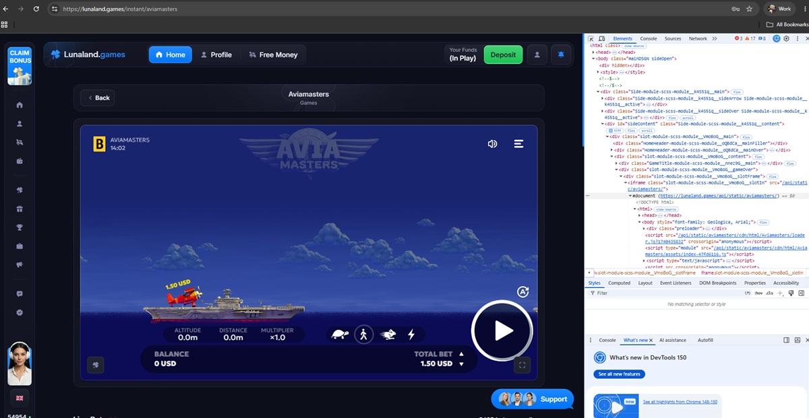Open the Layout tab in styles pane

click(x=645, y=283)
